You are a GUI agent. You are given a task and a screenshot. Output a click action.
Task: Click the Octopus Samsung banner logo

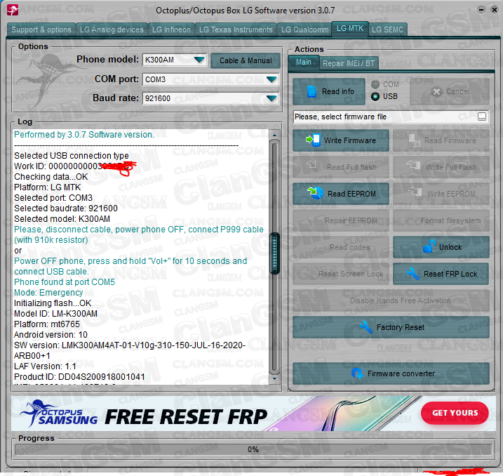tap(58, 414)
